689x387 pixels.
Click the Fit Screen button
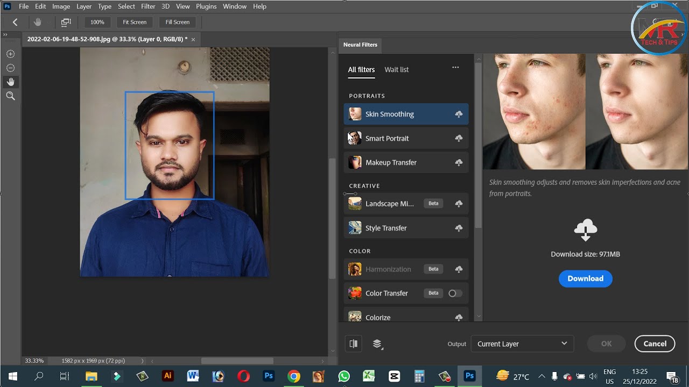pyautogui.click(x=135, y=22)
